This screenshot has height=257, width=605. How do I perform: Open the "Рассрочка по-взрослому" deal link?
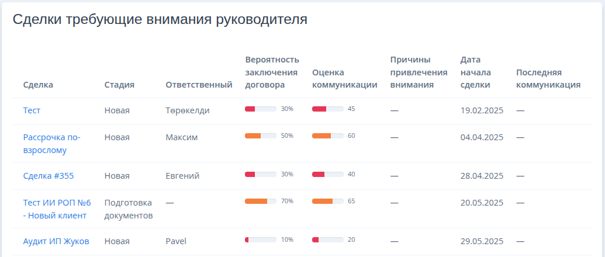point(51,144)
